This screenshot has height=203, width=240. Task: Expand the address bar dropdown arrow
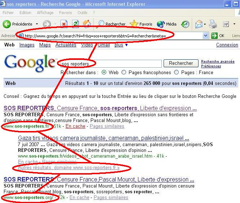[205, 36]
